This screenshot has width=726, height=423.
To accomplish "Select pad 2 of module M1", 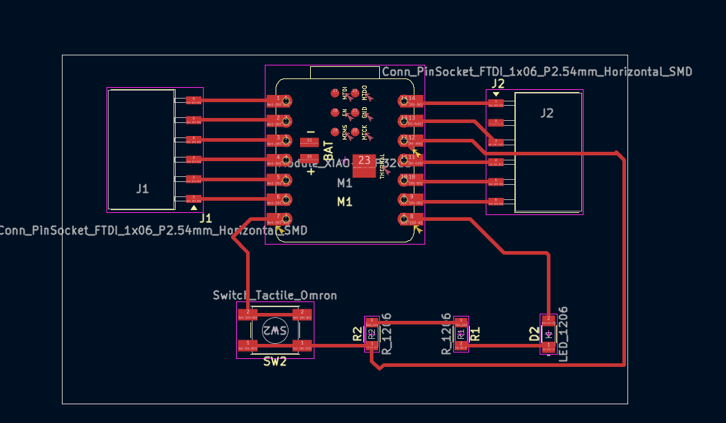I will coord(278,120).
